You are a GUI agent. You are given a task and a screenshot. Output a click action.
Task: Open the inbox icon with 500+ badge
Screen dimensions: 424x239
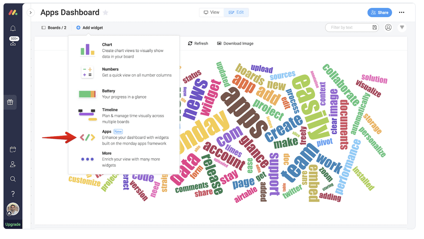pyautogui.click(x=13, y=41)
